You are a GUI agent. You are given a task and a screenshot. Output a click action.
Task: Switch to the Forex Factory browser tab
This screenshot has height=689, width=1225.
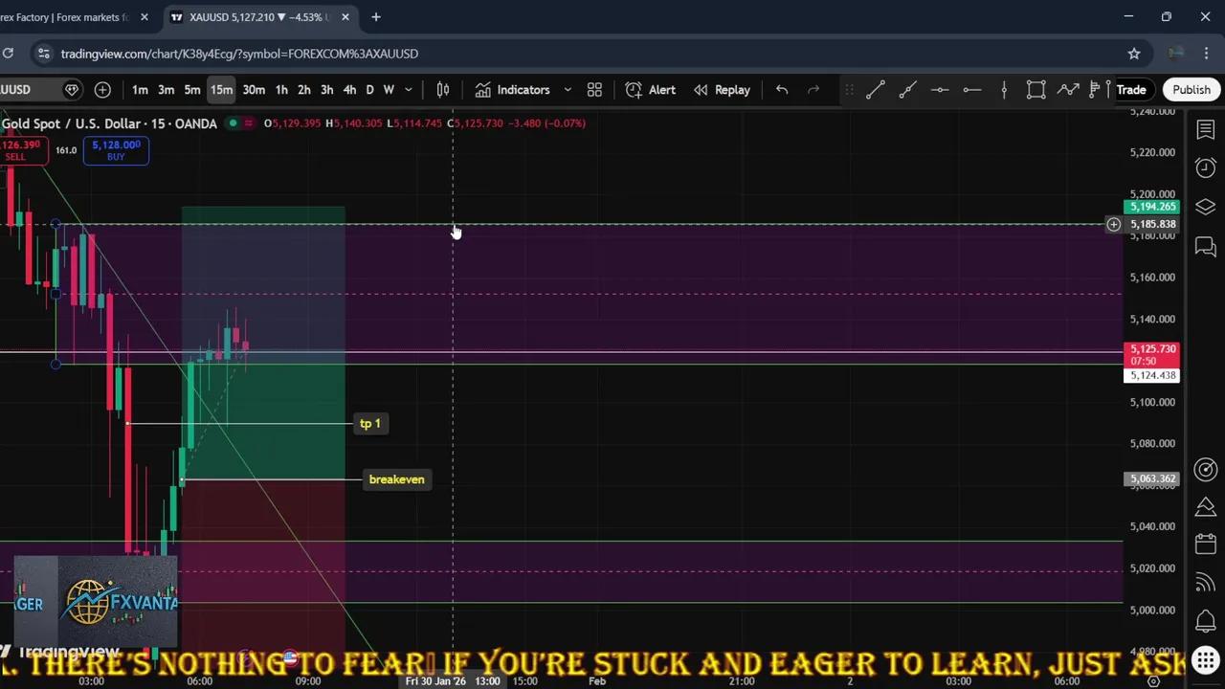[x=67, y=17]
